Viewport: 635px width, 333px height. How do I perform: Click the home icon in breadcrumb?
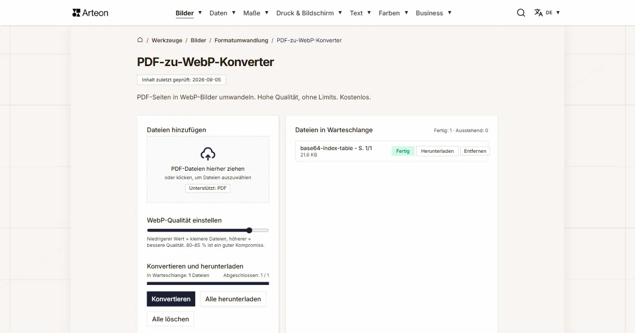(140, 40)
